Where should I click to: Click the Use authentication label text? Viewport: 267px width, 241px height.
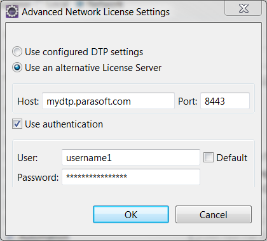(64, 124)
